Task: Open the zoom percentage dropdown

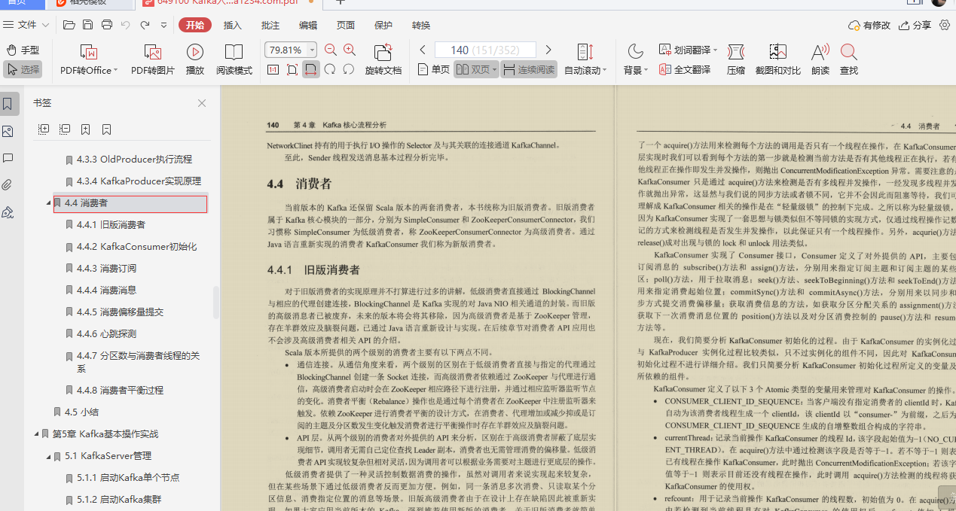Action: coord(313,49)
